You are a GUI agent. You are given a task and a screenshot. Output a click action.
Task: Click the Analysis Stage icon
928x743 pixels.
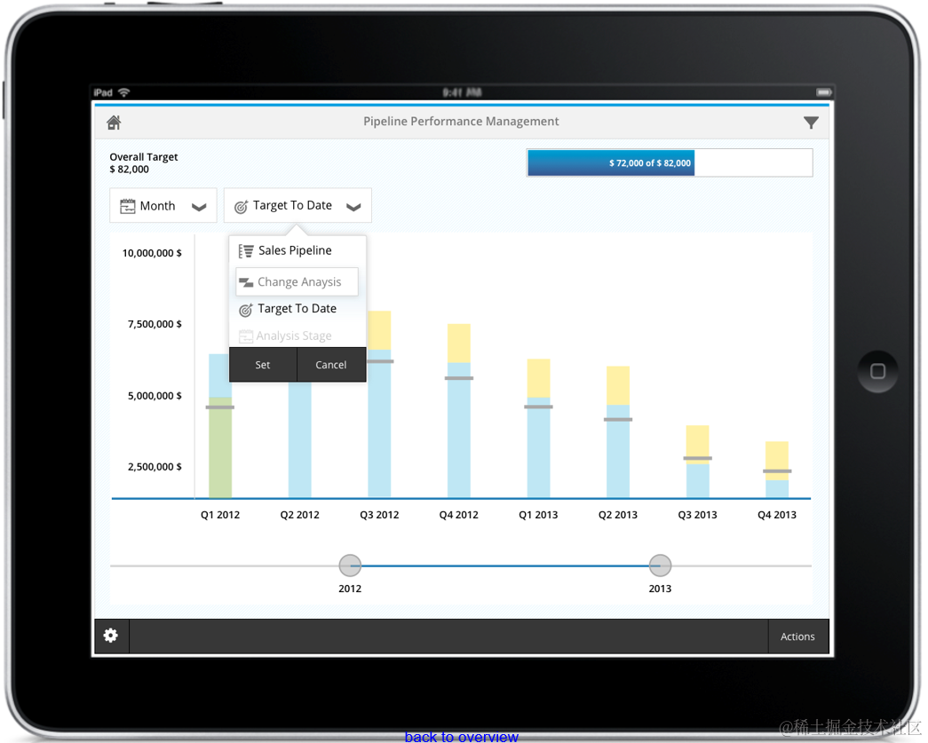(x=246, y=336)
